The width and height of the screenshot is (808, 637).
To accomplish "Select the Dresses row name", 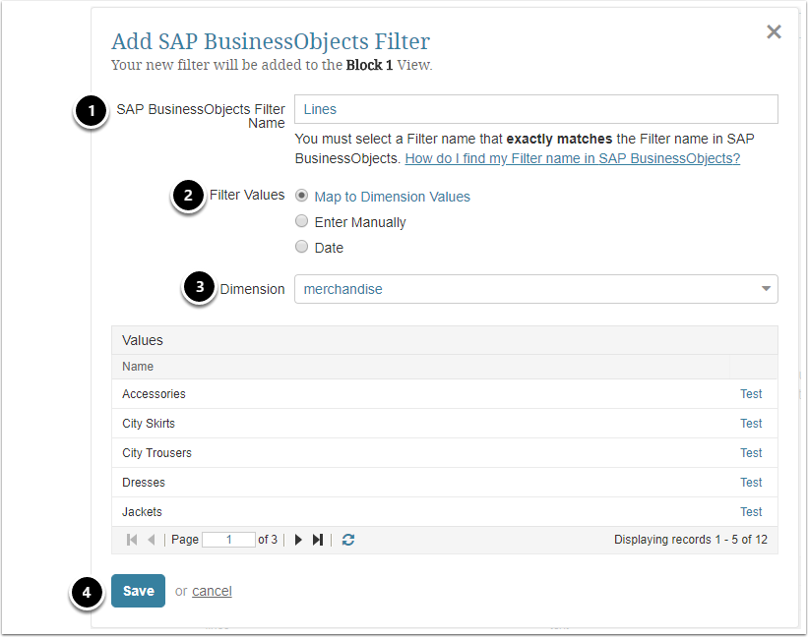I will [x=144, y=483].
